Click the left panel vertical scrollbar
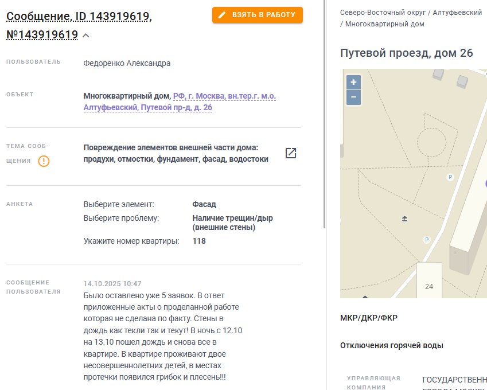The image size is (487, 390). pos(325,114)
